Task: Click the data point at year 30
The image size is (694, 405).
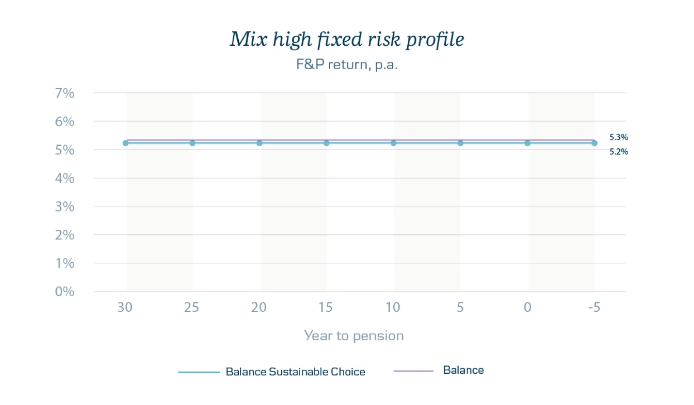Action: point(126,143)
